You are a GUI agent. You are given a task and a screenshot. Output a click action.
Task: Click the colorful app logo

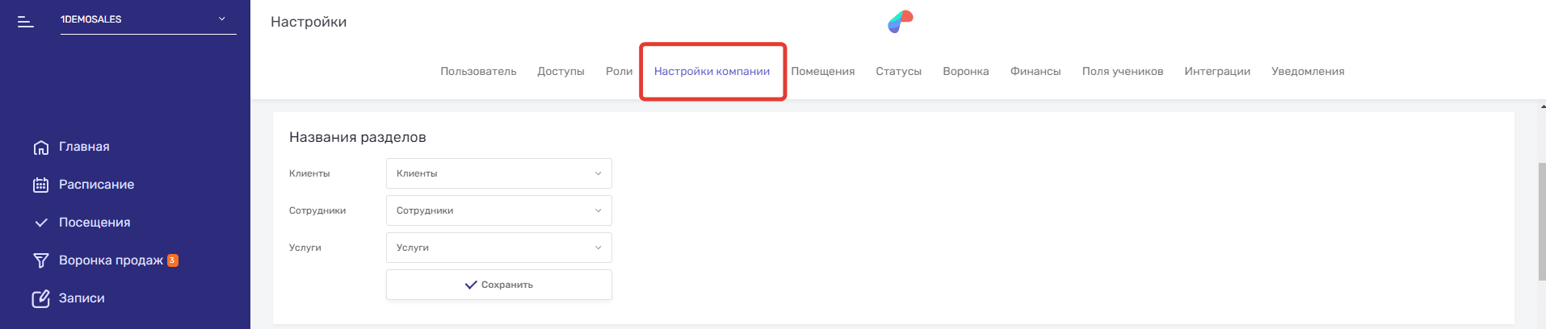pyautogui.click(x=900, y=22)
